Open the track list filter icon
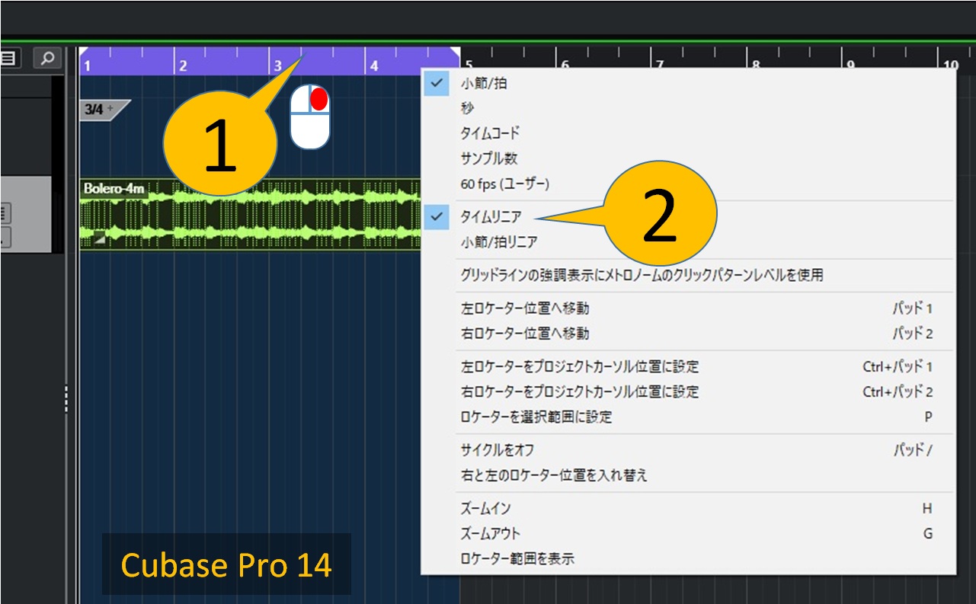Image resolution: width=976 pixels, height=604 pixels. (10, 59)
